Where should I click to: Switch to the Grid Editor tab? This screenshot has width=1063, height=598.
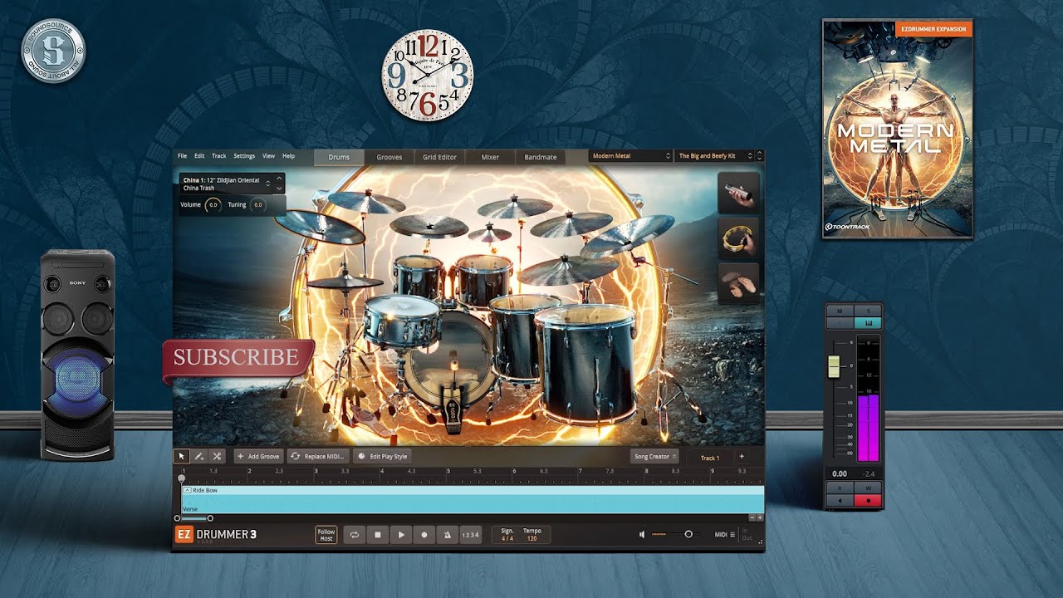[439, 157]
